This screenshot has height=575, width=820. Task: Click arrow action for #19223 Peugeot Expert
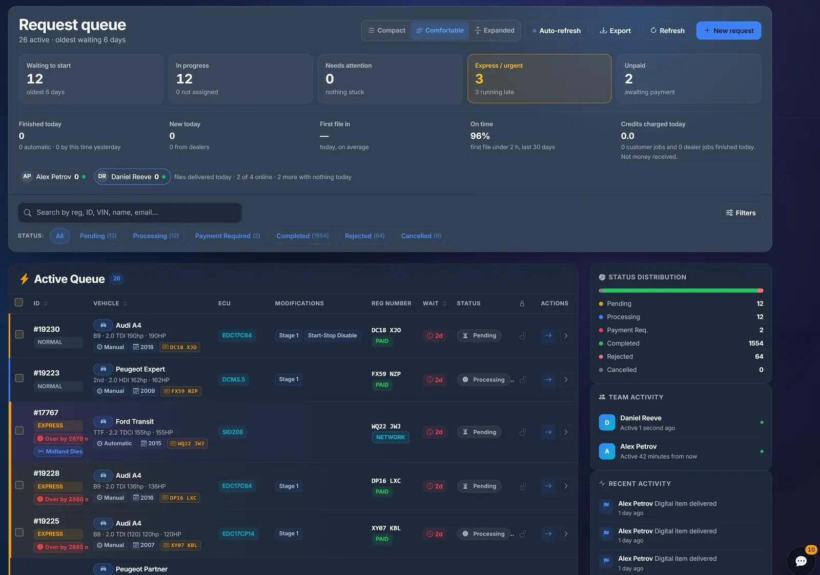point(548,380)
